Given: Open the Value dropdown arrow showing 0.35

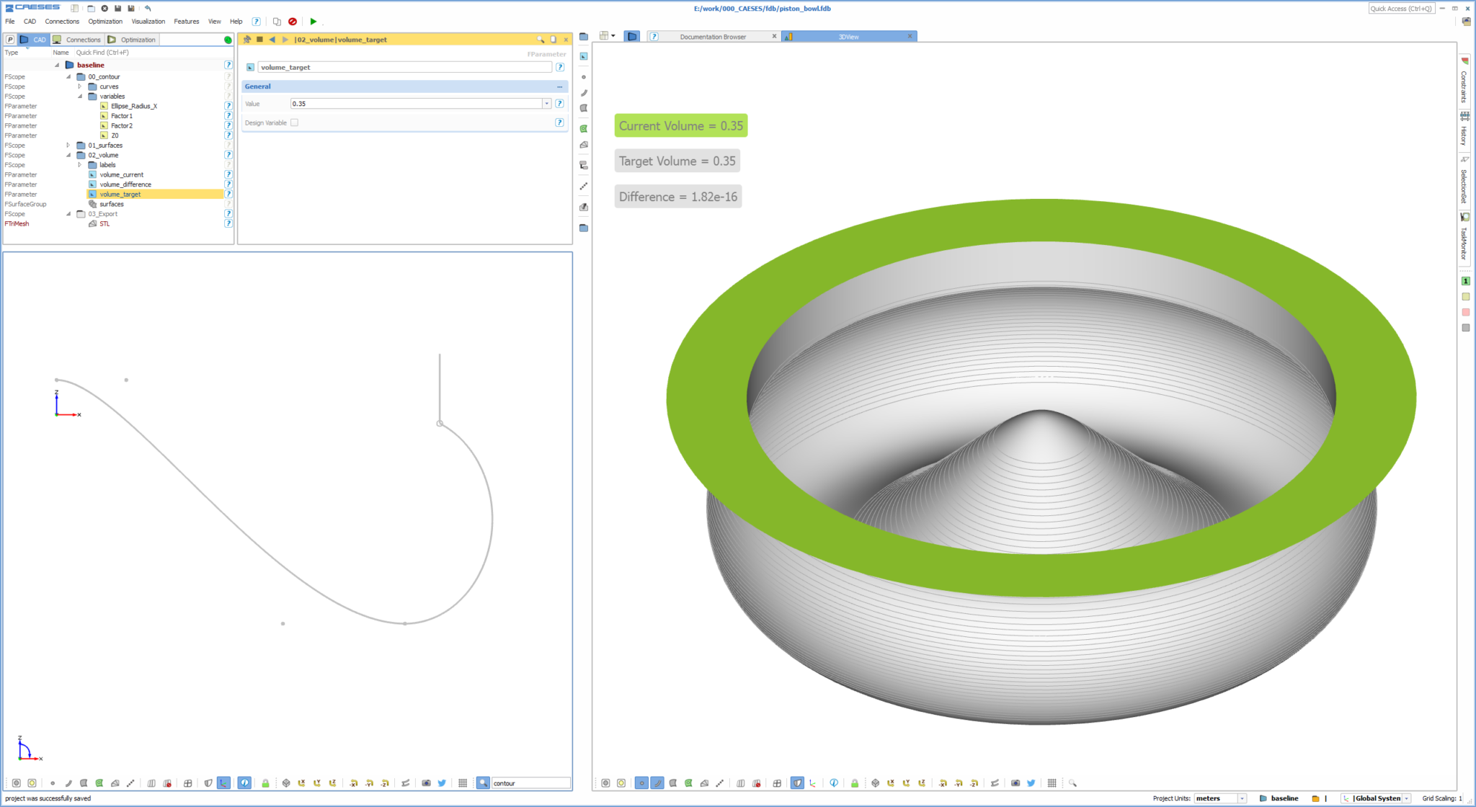Looking at the screenshot, I should click(x=546, y=103).
